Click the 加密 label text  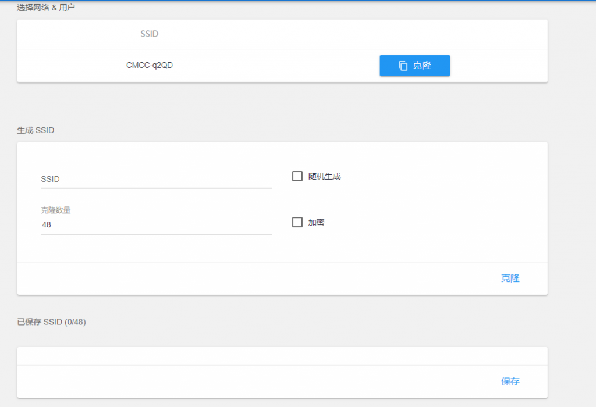pyautogui.click(x=316, y=222)
